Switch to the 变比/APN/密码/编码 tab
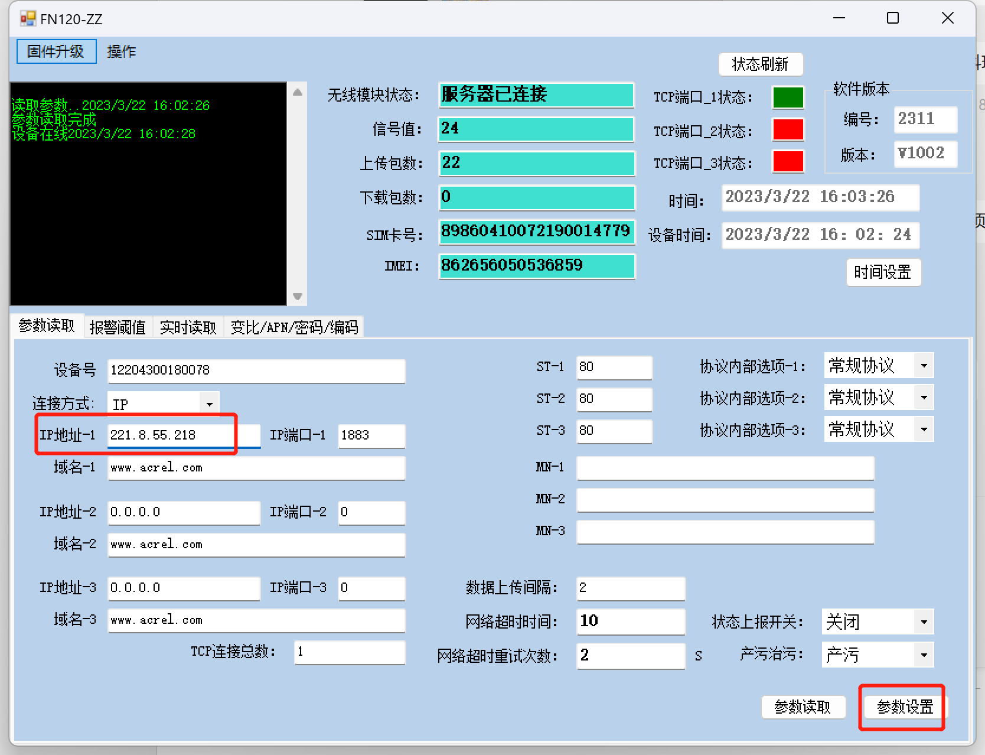The image size is (985, 755). click(x=294, y=327)
